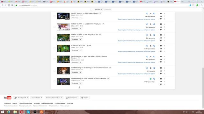
Task: Select checkbox for Team Alternate video
Action: pyautogui.click(x=55, y=81)
